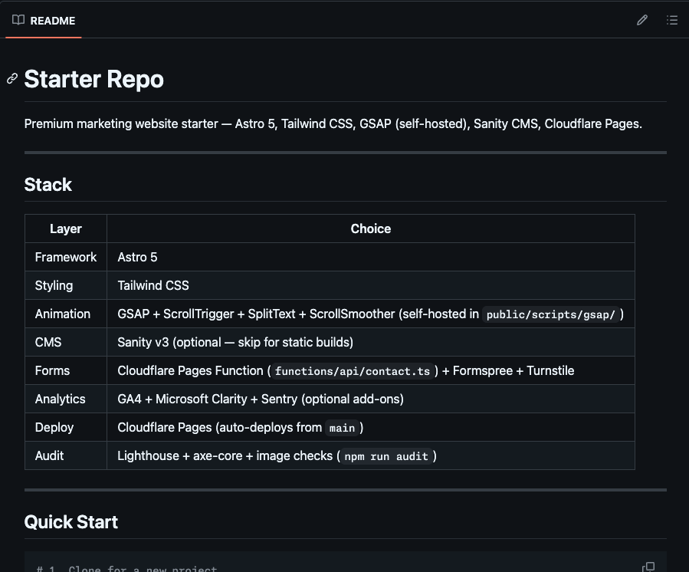
Task: Click the Stack section heading
Action: point(48,185)
